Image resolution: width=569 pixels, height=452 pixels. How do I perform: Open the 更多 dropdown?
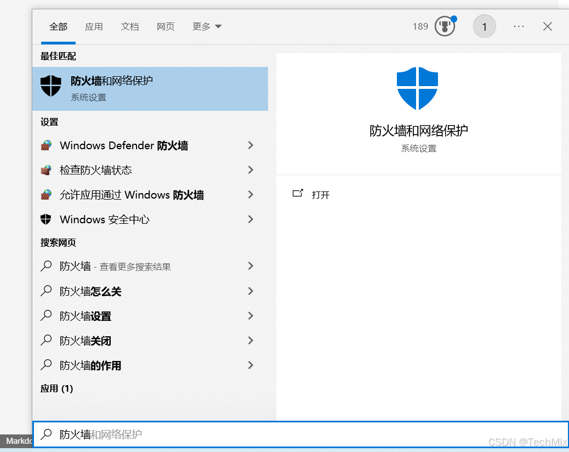[x=207, y=26]
